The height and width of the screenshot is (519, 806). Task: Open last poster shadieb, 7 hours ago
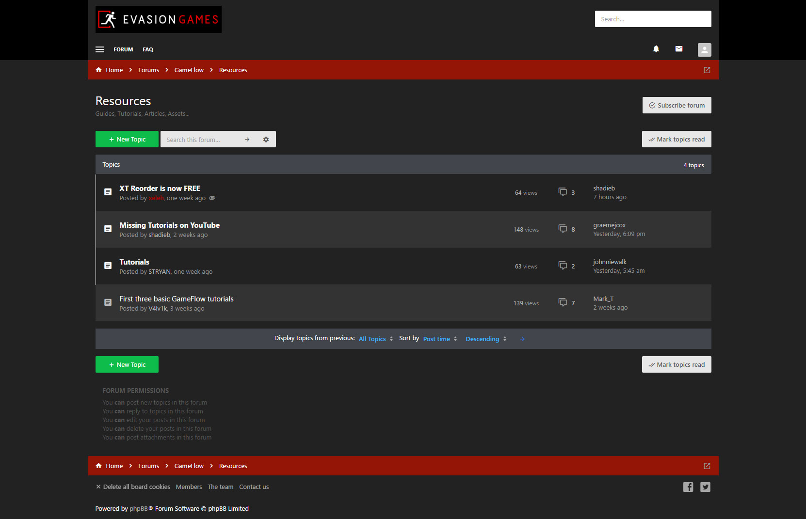604,189
